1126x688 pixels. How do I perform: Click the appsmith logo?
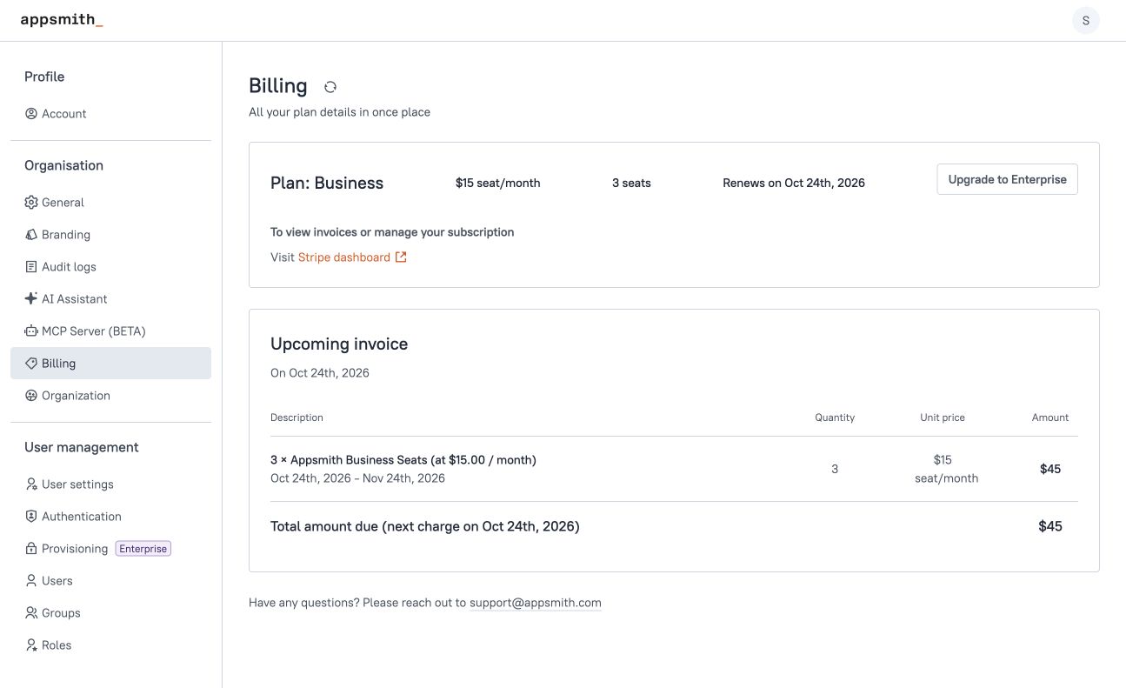(x=62, y=19)
